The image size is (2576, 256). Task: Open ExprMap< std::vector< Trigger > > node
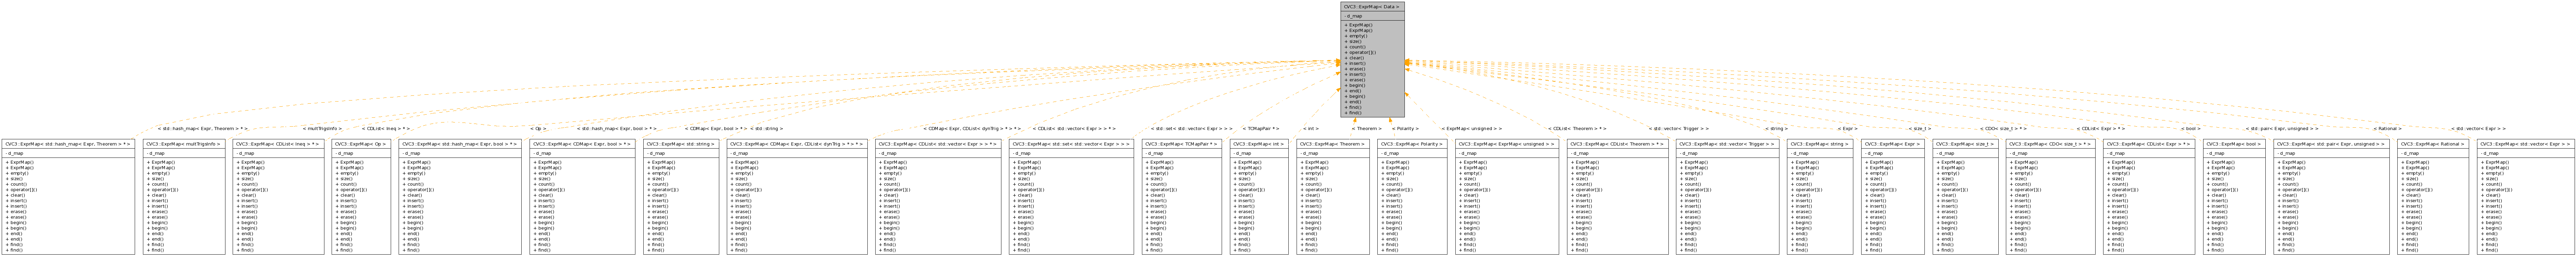pyautogui.click(x=1727, y=144)
